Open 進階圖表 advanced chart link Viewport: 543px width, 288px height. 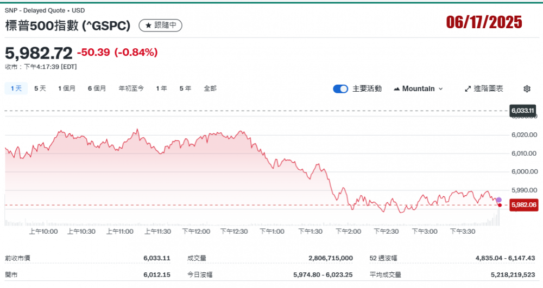pyautogui.click(x=488, y=89)
